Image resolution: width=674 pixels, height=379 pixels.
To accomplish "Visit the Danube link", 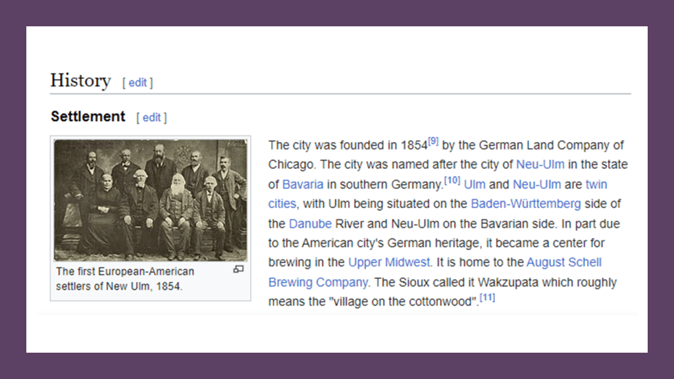I will (x=310, y=224).
